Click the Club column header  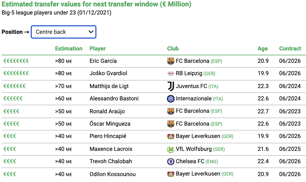[x=173, y=49]
